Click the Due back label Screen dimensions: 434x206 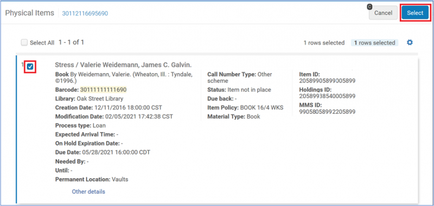pyautogui.click(x=220, y=99)
